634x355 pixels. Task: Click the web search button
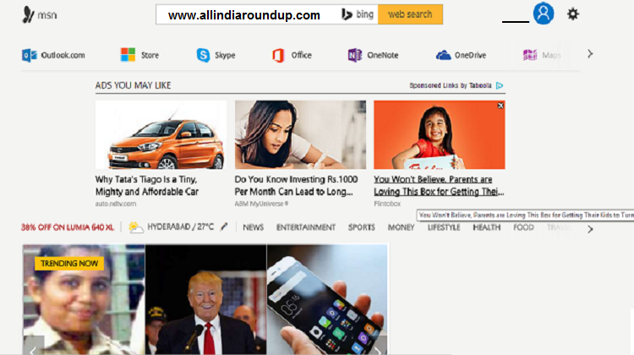pyautogui.click(x=410, y=14)
